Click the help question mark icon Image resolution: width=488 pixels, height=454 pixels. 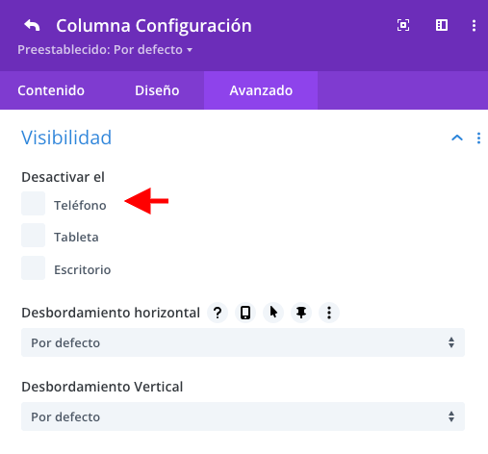[x=218, y=313]
